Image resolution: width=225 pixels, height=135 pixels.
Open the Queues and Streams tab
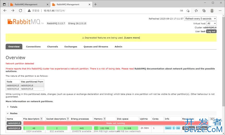pyautogui.click(x=96, y=47)
